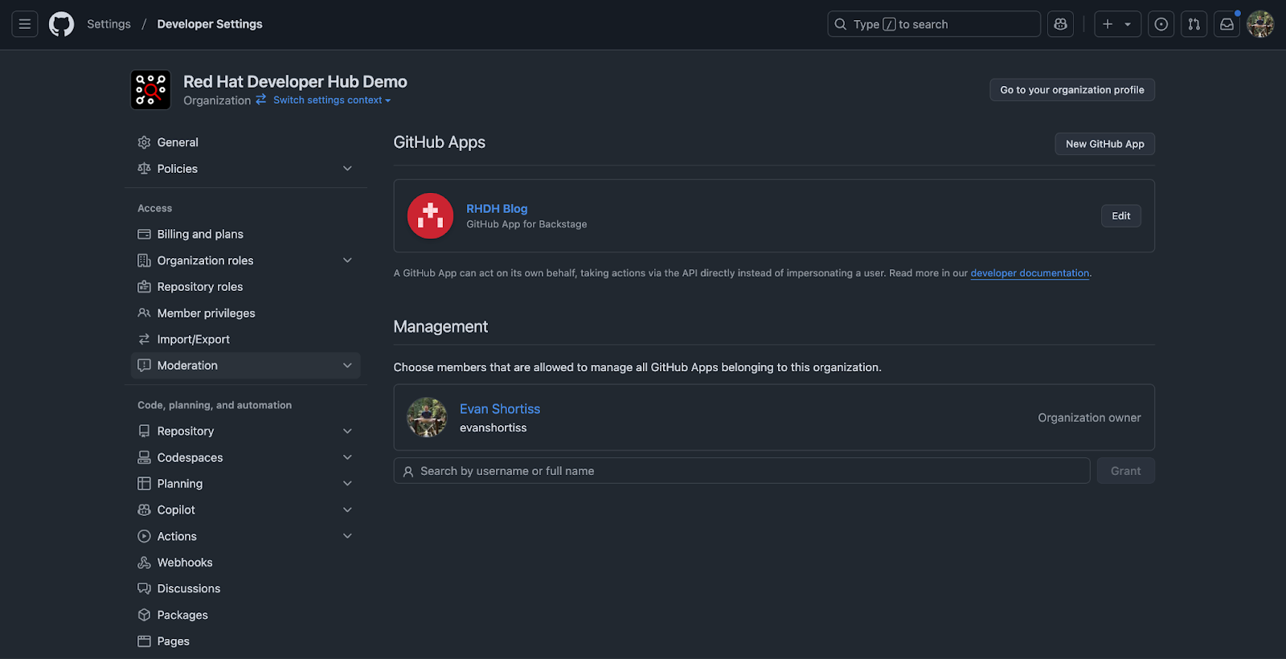This screenshot has width=1286, height=659.
Task: Click the Red Hat Developer Hub Demo organization logo
Action: [x=150, y=90]
